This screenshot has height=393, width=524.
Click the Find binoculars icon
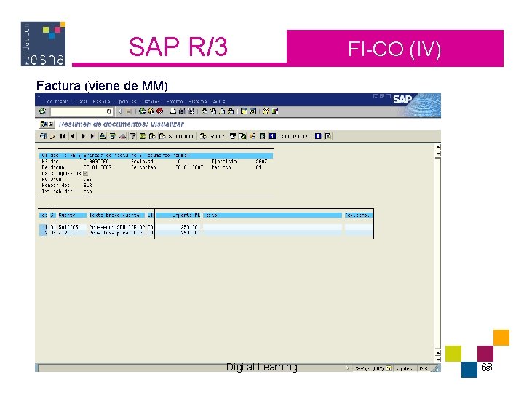182,111
